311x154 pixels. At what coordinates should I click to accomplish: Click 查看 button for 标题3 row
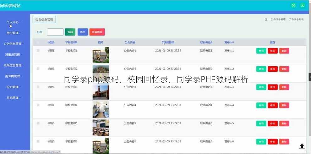coord(261,87)
